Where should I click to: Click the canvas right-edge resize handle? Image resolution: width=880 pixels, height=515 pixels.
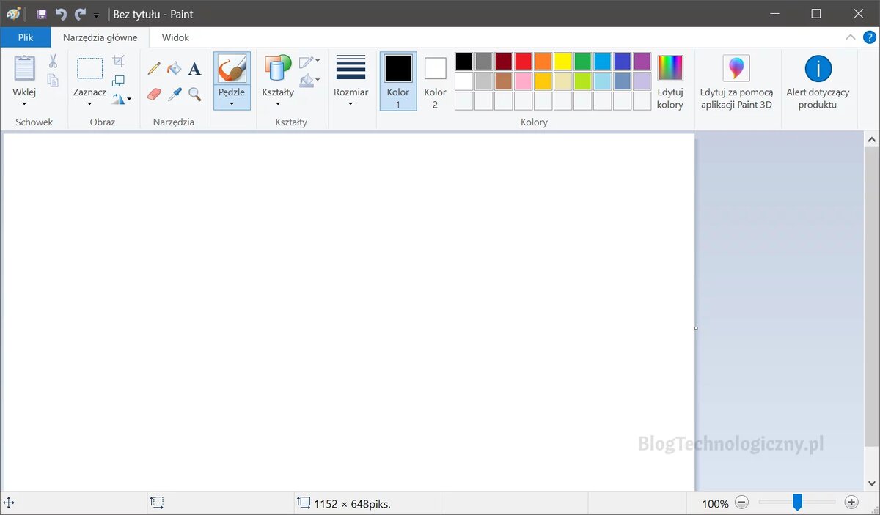pyautogui.click(x=696, y=328)
